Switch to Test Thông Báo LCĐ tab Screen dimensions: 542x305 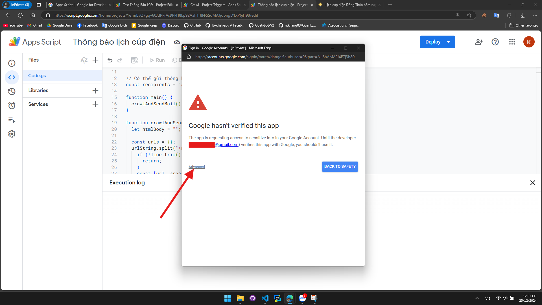click(x=147, y=5)
